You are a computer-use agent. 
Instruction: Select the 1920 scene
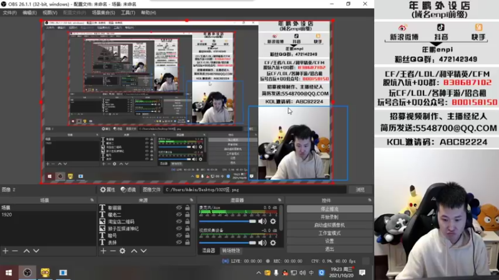click(x=48, y=215)
